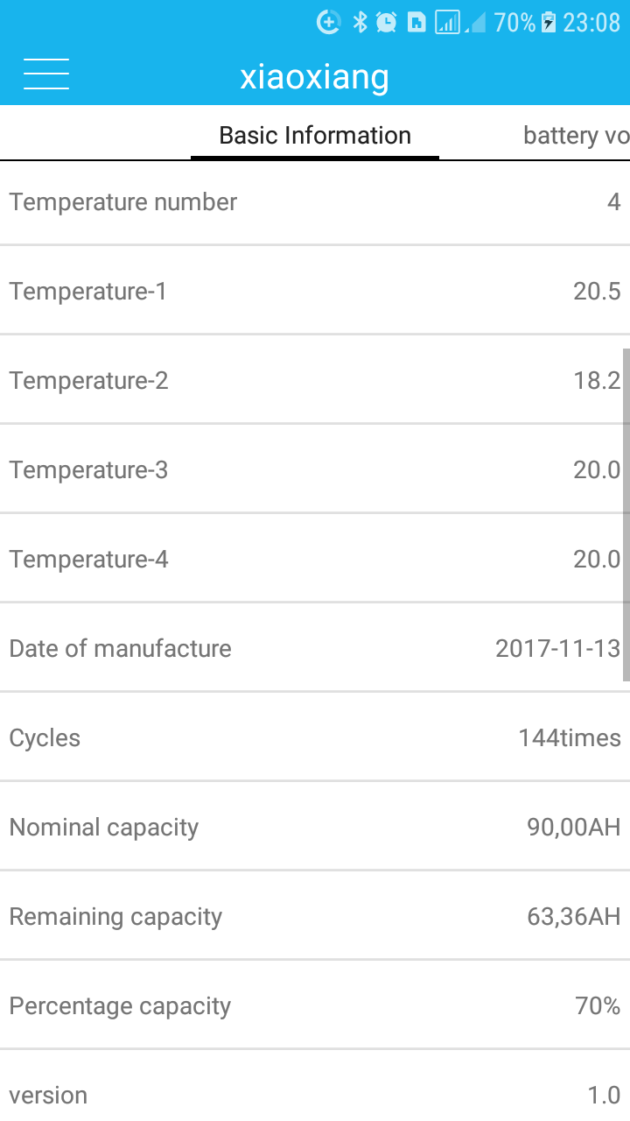The width and height of the screenshot is (630, 1121).
Task: Select the Temperature number row
Action: pos(315,202)
